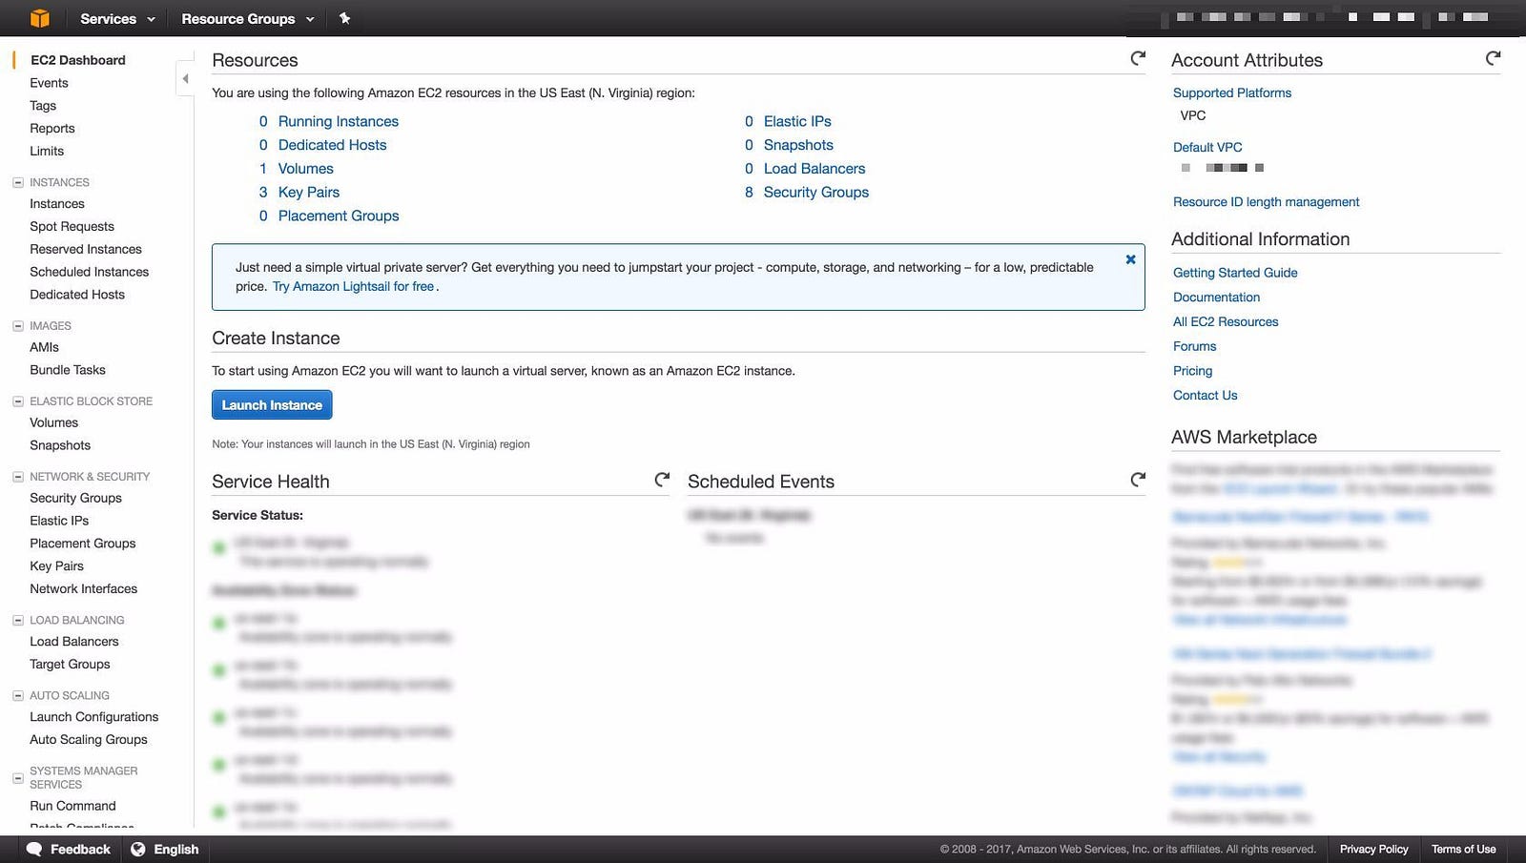
Task: Collapse the LOAD BALANCING section
Action: click(x=17, y=620)
